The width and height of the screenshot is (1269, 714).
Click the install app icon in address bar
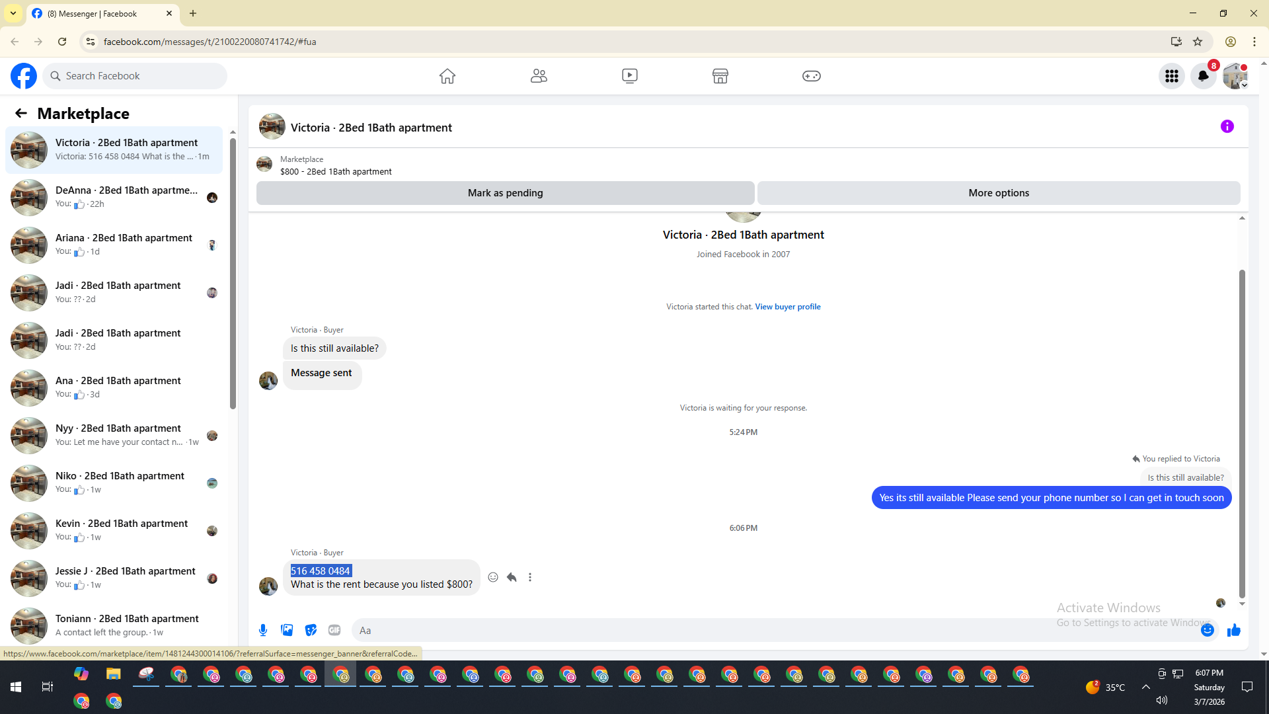[1176, 42]
